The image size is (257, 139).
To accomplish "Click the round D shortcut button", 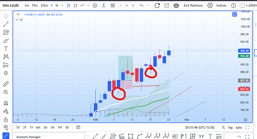I will (133, 6).
